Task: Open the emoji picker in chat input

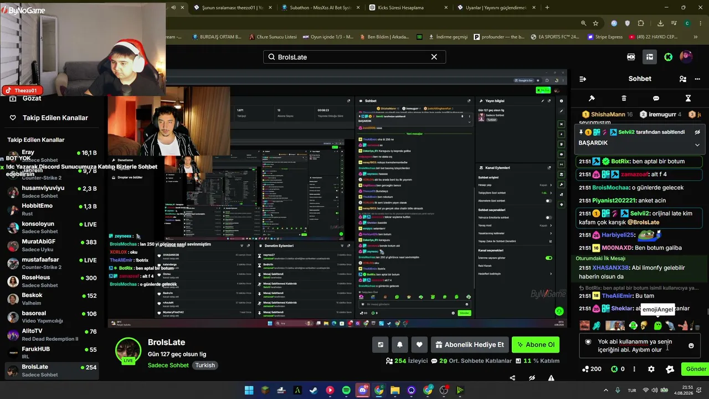Action: click(691, 346)
